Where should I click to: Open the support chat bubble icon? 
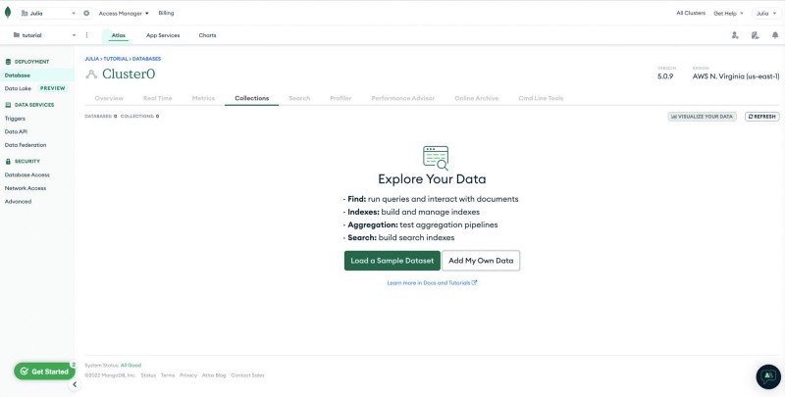[x=767, y=376]
